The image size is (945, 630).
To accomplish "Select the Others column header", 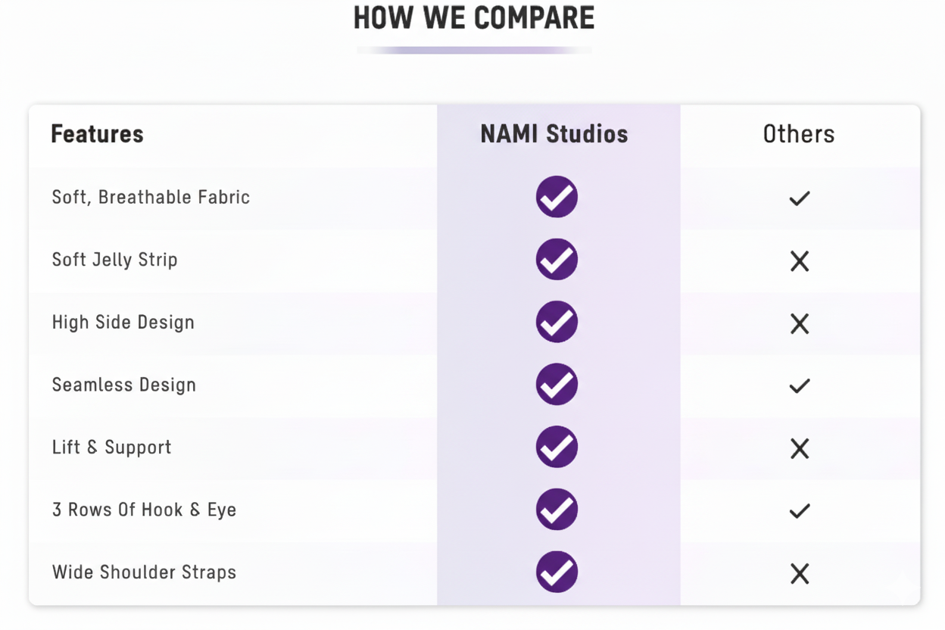I will point(799,134).
